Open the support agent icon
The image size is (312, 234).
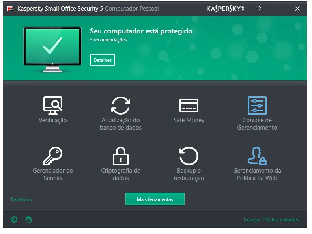(x=28, y=219)
